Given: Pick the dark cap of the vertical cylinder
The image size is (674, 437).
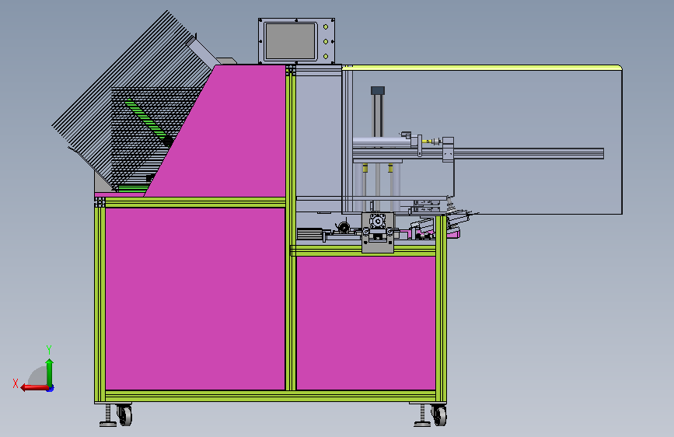Looking at the screenshot, I should click(x=378, y=90).
